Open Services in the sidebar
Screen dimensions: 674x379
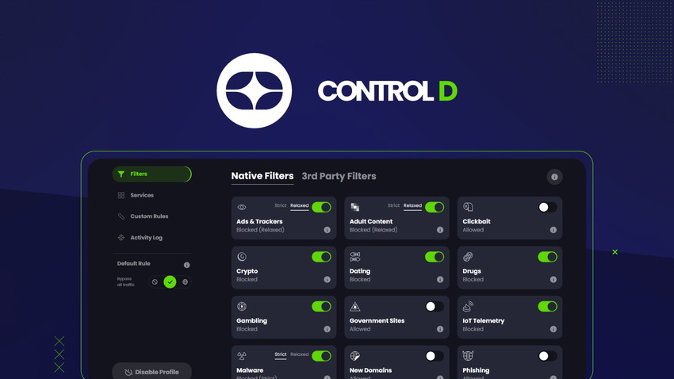point(142,195)
